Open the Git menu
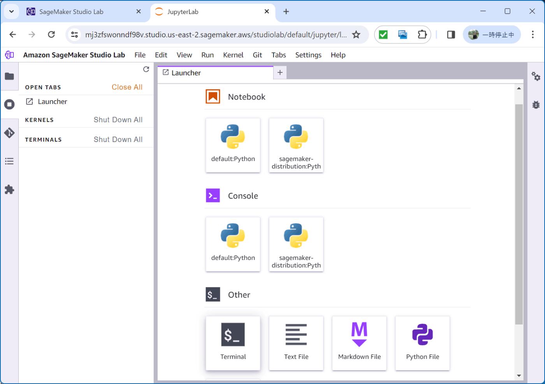This screenshot has width=545, height=384. click(257, 55)
